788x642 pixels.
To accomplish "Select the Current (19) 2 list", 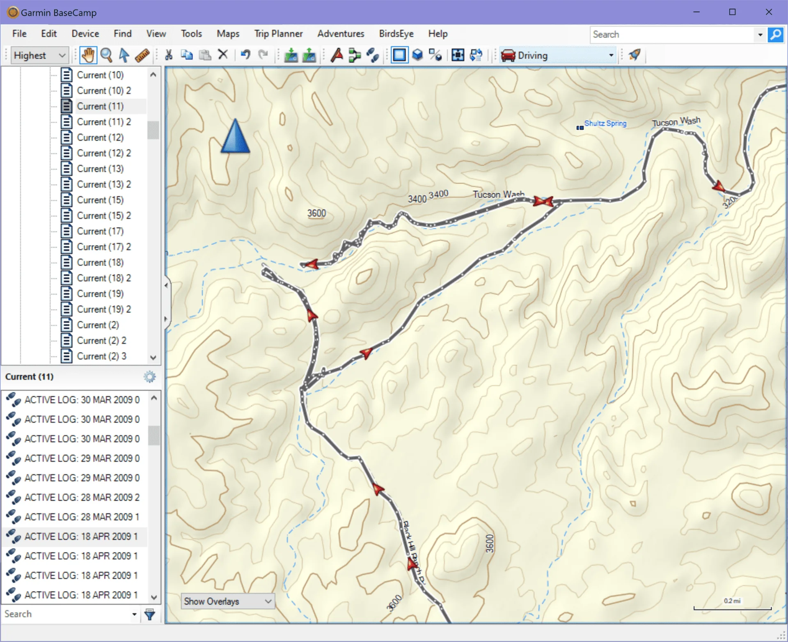I will (x=104, y=310).
